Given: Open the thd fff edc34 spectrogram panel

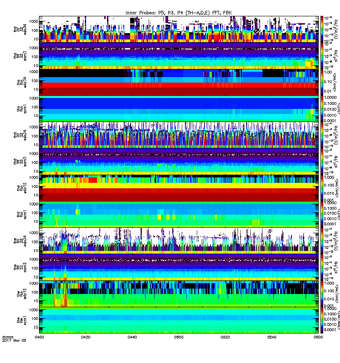Looking at the screenshot, I should click(179, 135).
